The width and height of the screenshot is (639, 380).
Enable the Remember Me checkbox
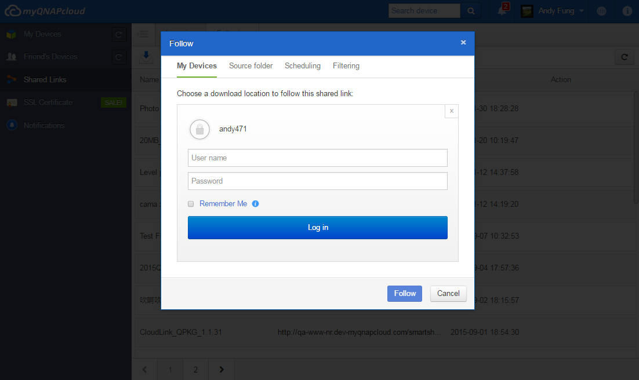(191, 204)
